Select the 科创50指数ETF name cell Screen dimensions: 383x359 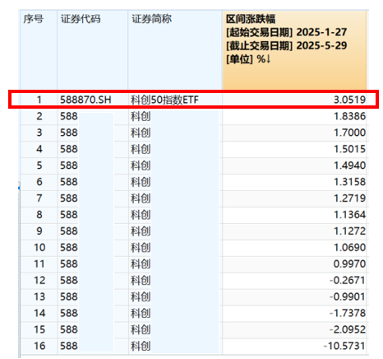(x=164, y=100)
